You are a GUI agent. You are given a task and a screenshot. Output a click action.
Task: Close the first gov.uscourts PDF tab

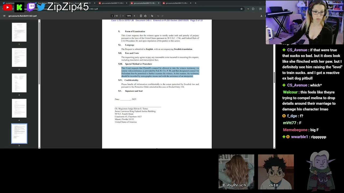(127, 3)
